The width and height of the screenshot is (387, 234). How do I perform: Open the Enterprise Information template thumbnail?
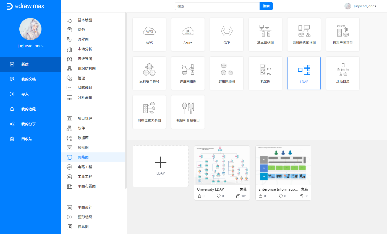pos(283,165)
